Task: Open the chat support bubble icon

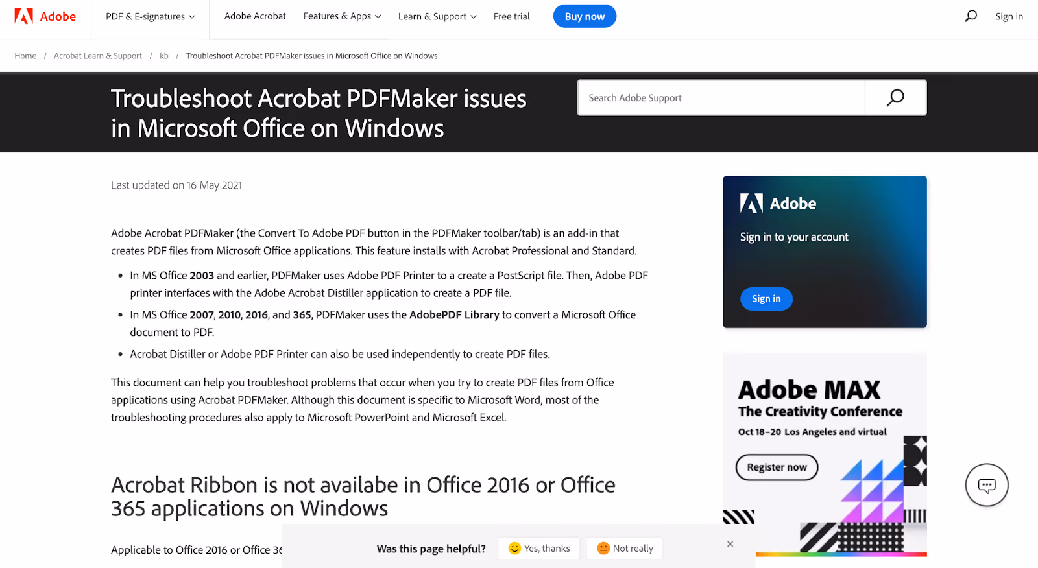Action: coord(987,485)
